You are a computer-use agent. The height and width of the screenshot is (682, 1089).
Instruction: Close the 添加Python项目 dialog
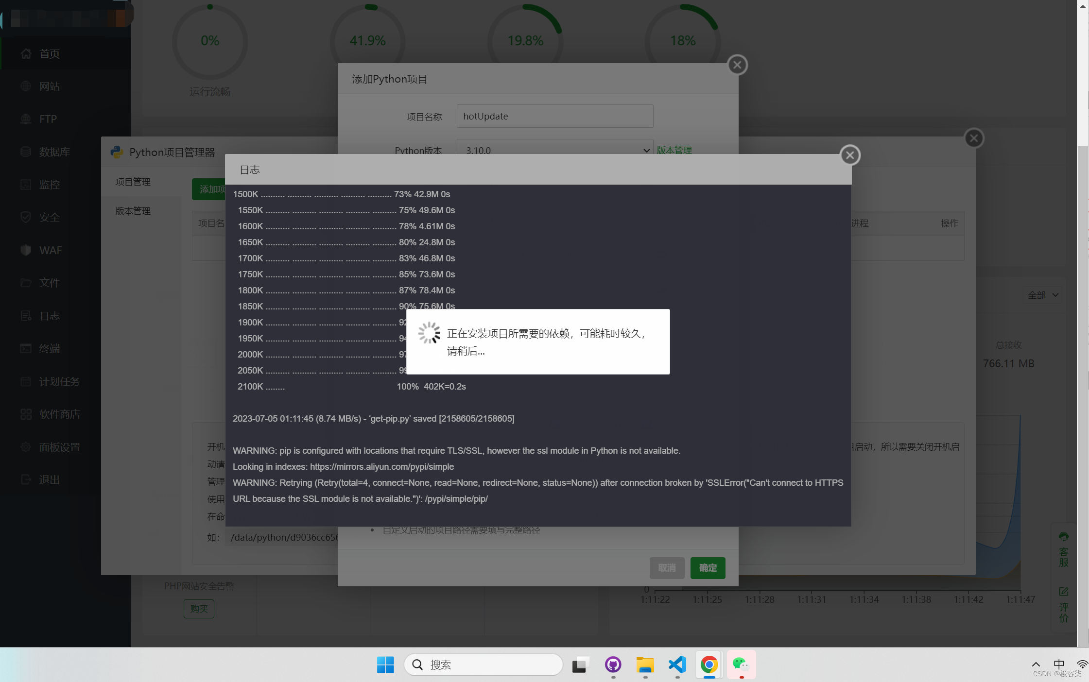click(737, 65)
